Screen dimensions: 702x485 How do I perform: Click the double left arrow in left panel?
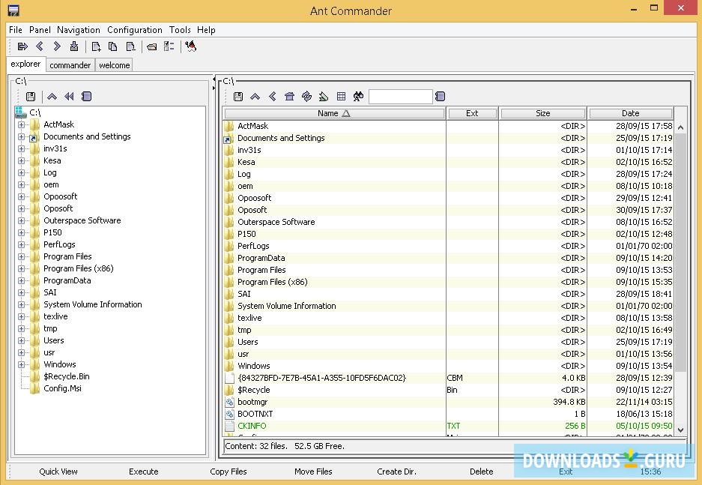coord(69,97)
